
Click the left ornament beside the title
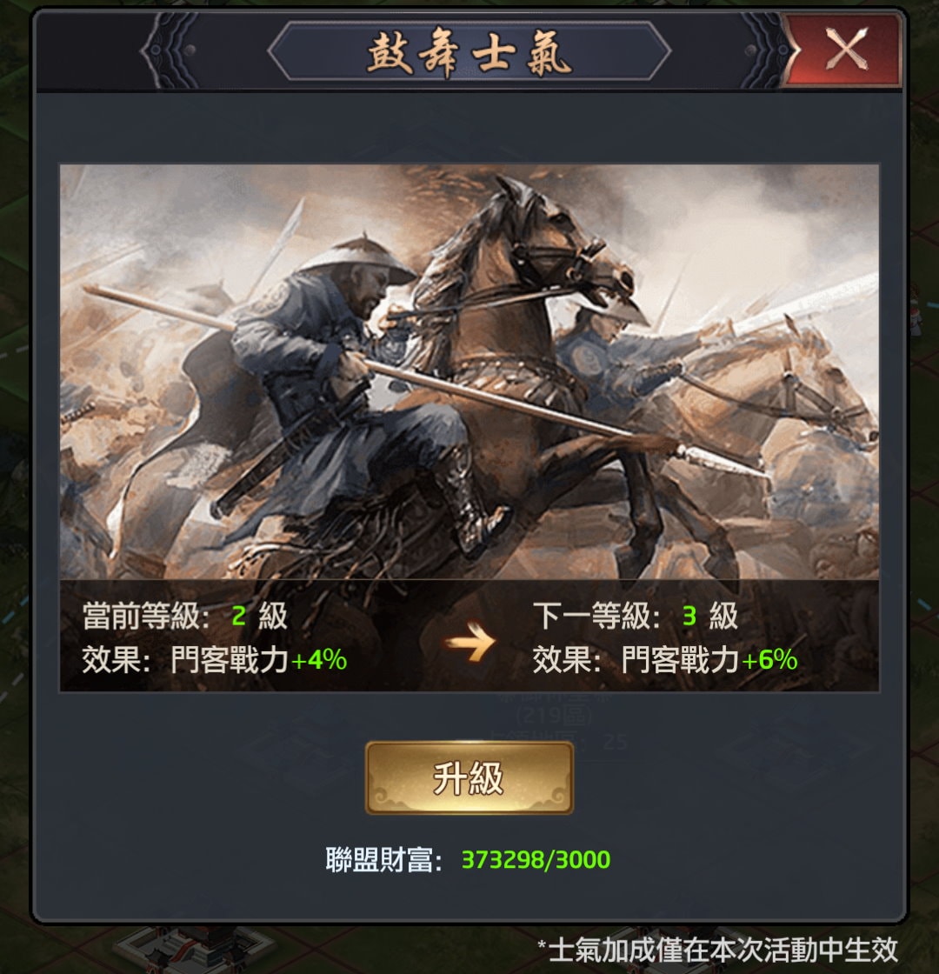(x=169, y=51)
